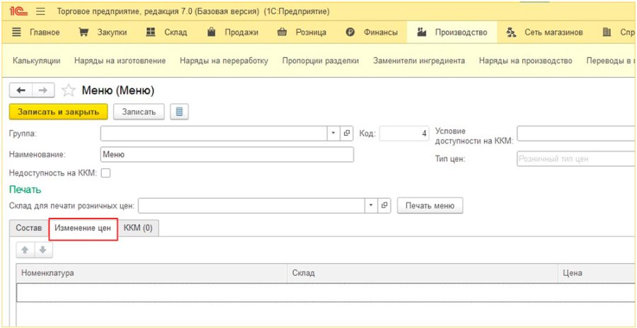Open the selected Склад для печати item
637x328 pixels.
point(384,206)
